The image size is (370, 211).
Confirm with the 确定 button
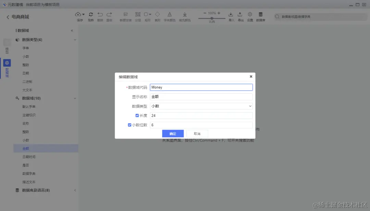(x=173, y=133)
